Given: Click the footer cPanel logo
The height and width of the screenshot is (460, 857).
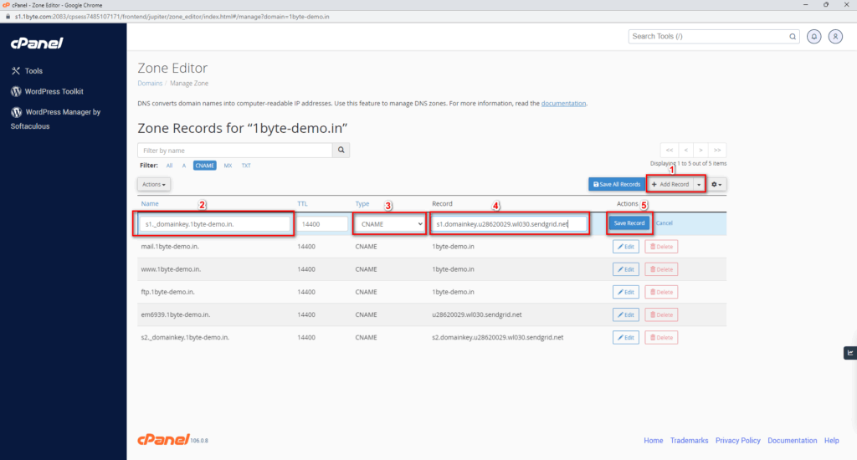Looking at the screenshot, I should point(163,439).
